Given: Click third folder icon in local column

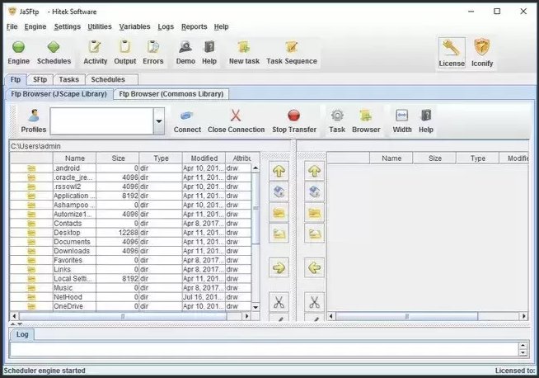Looking at the screenshot, I should pos(279,213).
